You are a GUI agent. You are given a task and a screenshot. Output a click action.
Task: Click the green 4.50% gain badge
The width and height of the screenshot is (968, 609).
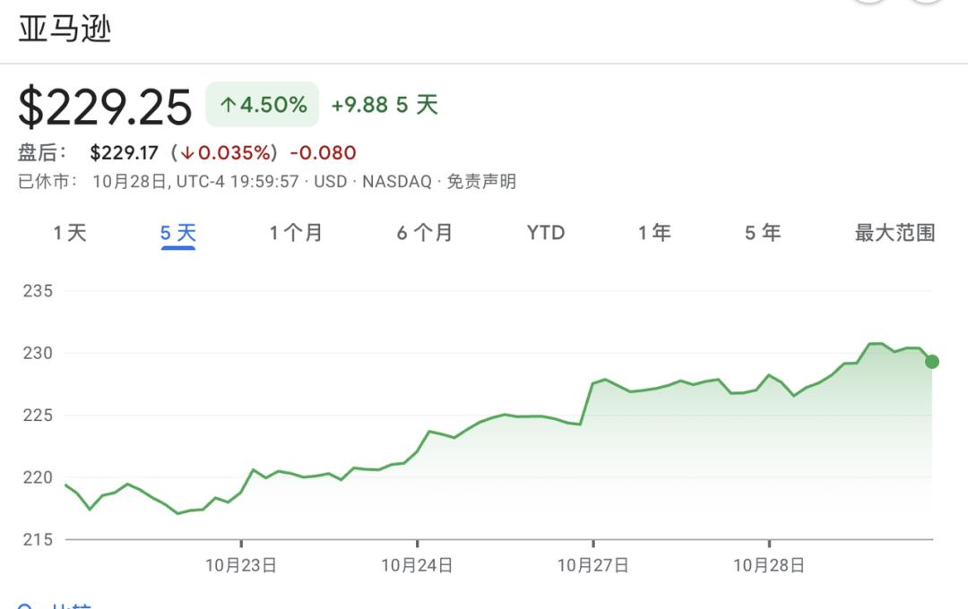(x=263, y=105)
